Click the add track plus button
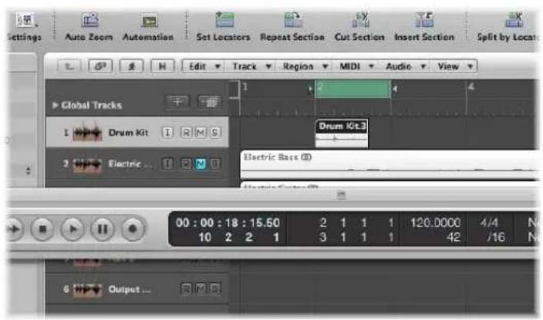Screen dimensions: 543x320 coord(177,102)
